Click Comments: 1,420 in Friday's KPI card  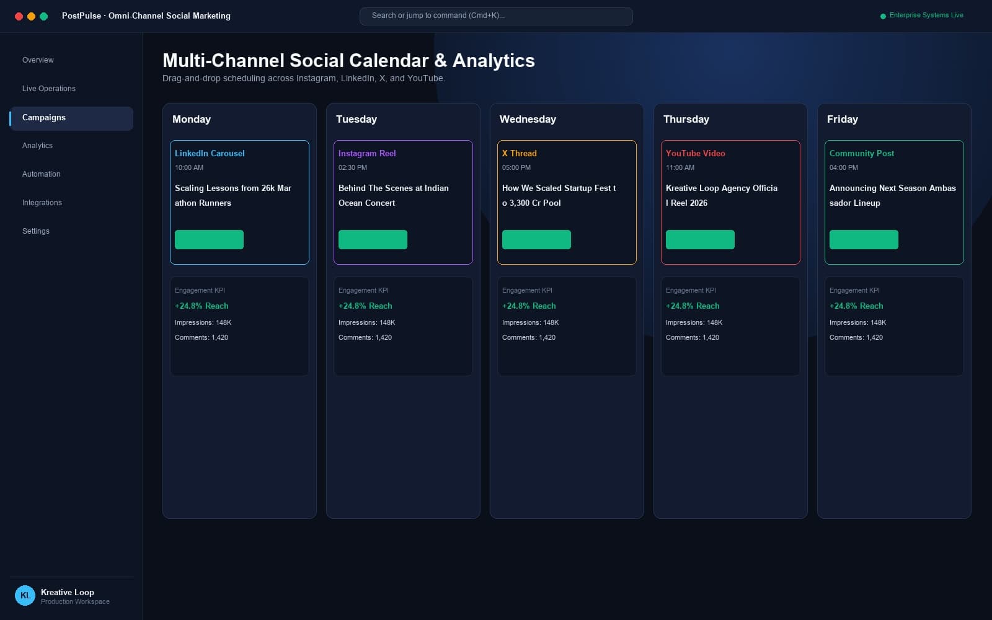(856, 337)
